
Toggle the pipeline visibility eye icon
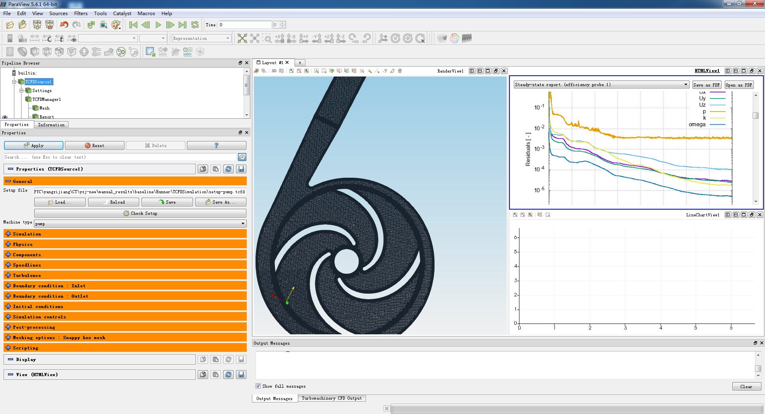[5, 117]
